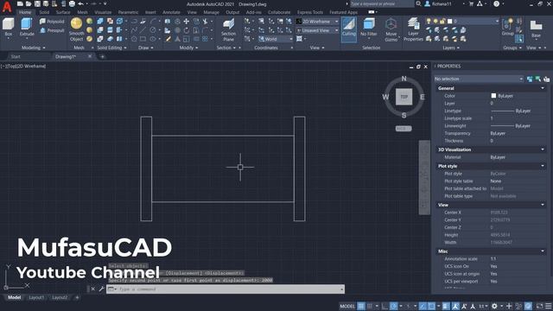Open the No selection dropdown in Properties
This screenshot has height=311, width=553.
[479, 79]
